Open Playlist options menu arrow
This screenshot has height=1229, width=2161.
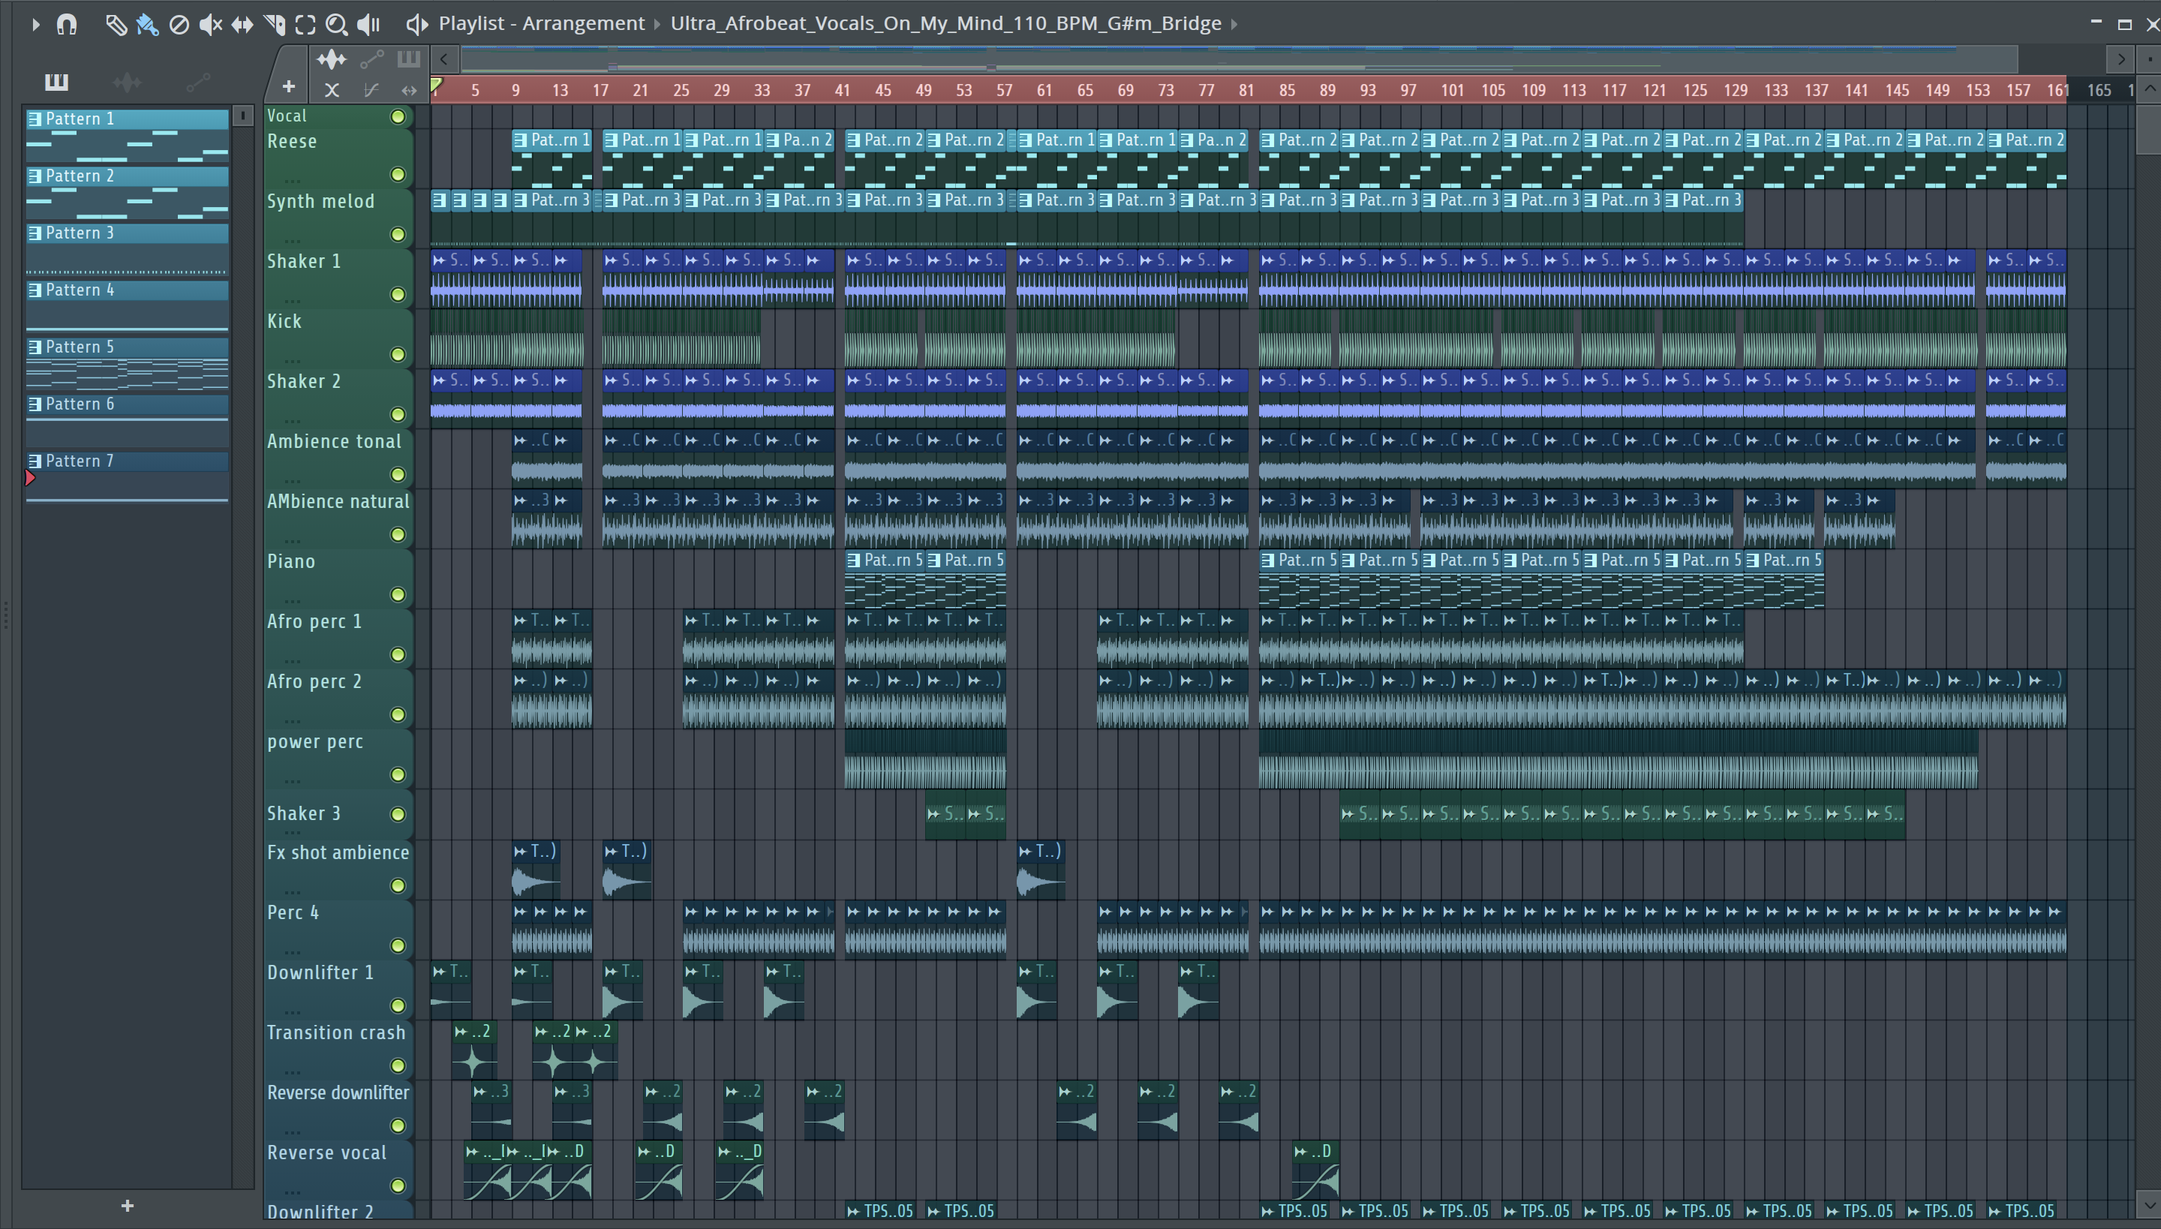35,25
